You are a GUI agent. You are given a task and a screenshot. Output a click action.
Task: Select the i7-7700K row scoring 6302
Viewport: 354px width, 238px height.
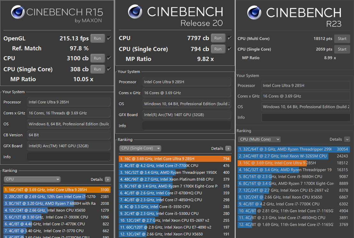(294, 204)
